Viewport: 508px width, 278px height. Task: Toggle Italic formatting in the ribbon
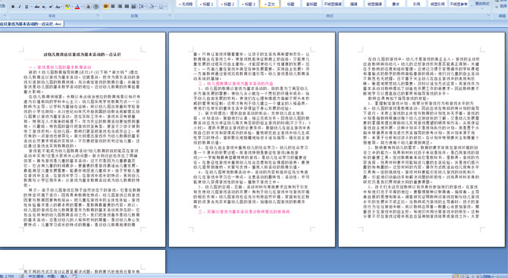[x=20, y=7]
